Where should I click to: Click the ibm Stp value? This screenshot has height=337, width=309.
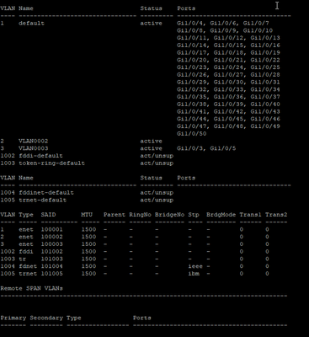coord(194,274)
